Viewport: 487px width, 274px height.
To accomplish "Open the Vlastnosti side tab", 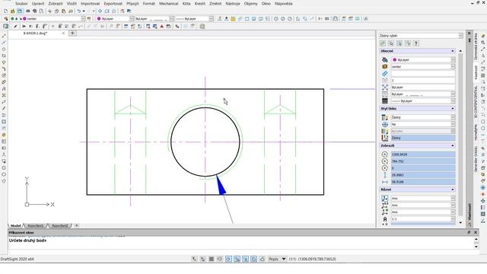I will 476,72.
